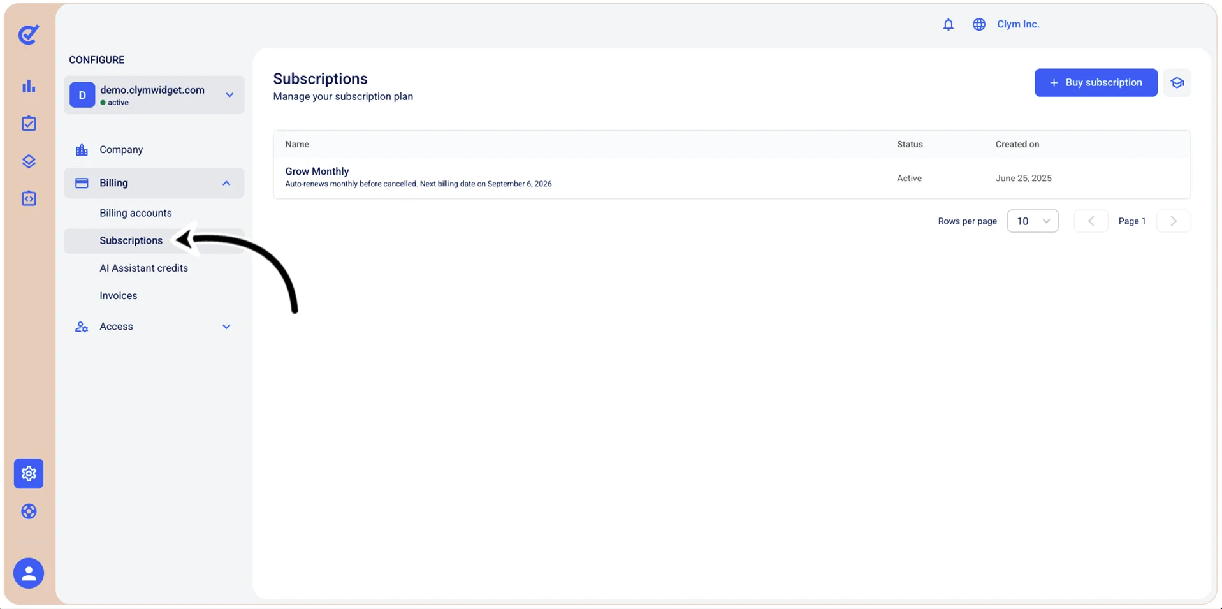Click the Name column header
Image resolution: width=1222 pixels, height=609 pixels.
tap(297, 144)
